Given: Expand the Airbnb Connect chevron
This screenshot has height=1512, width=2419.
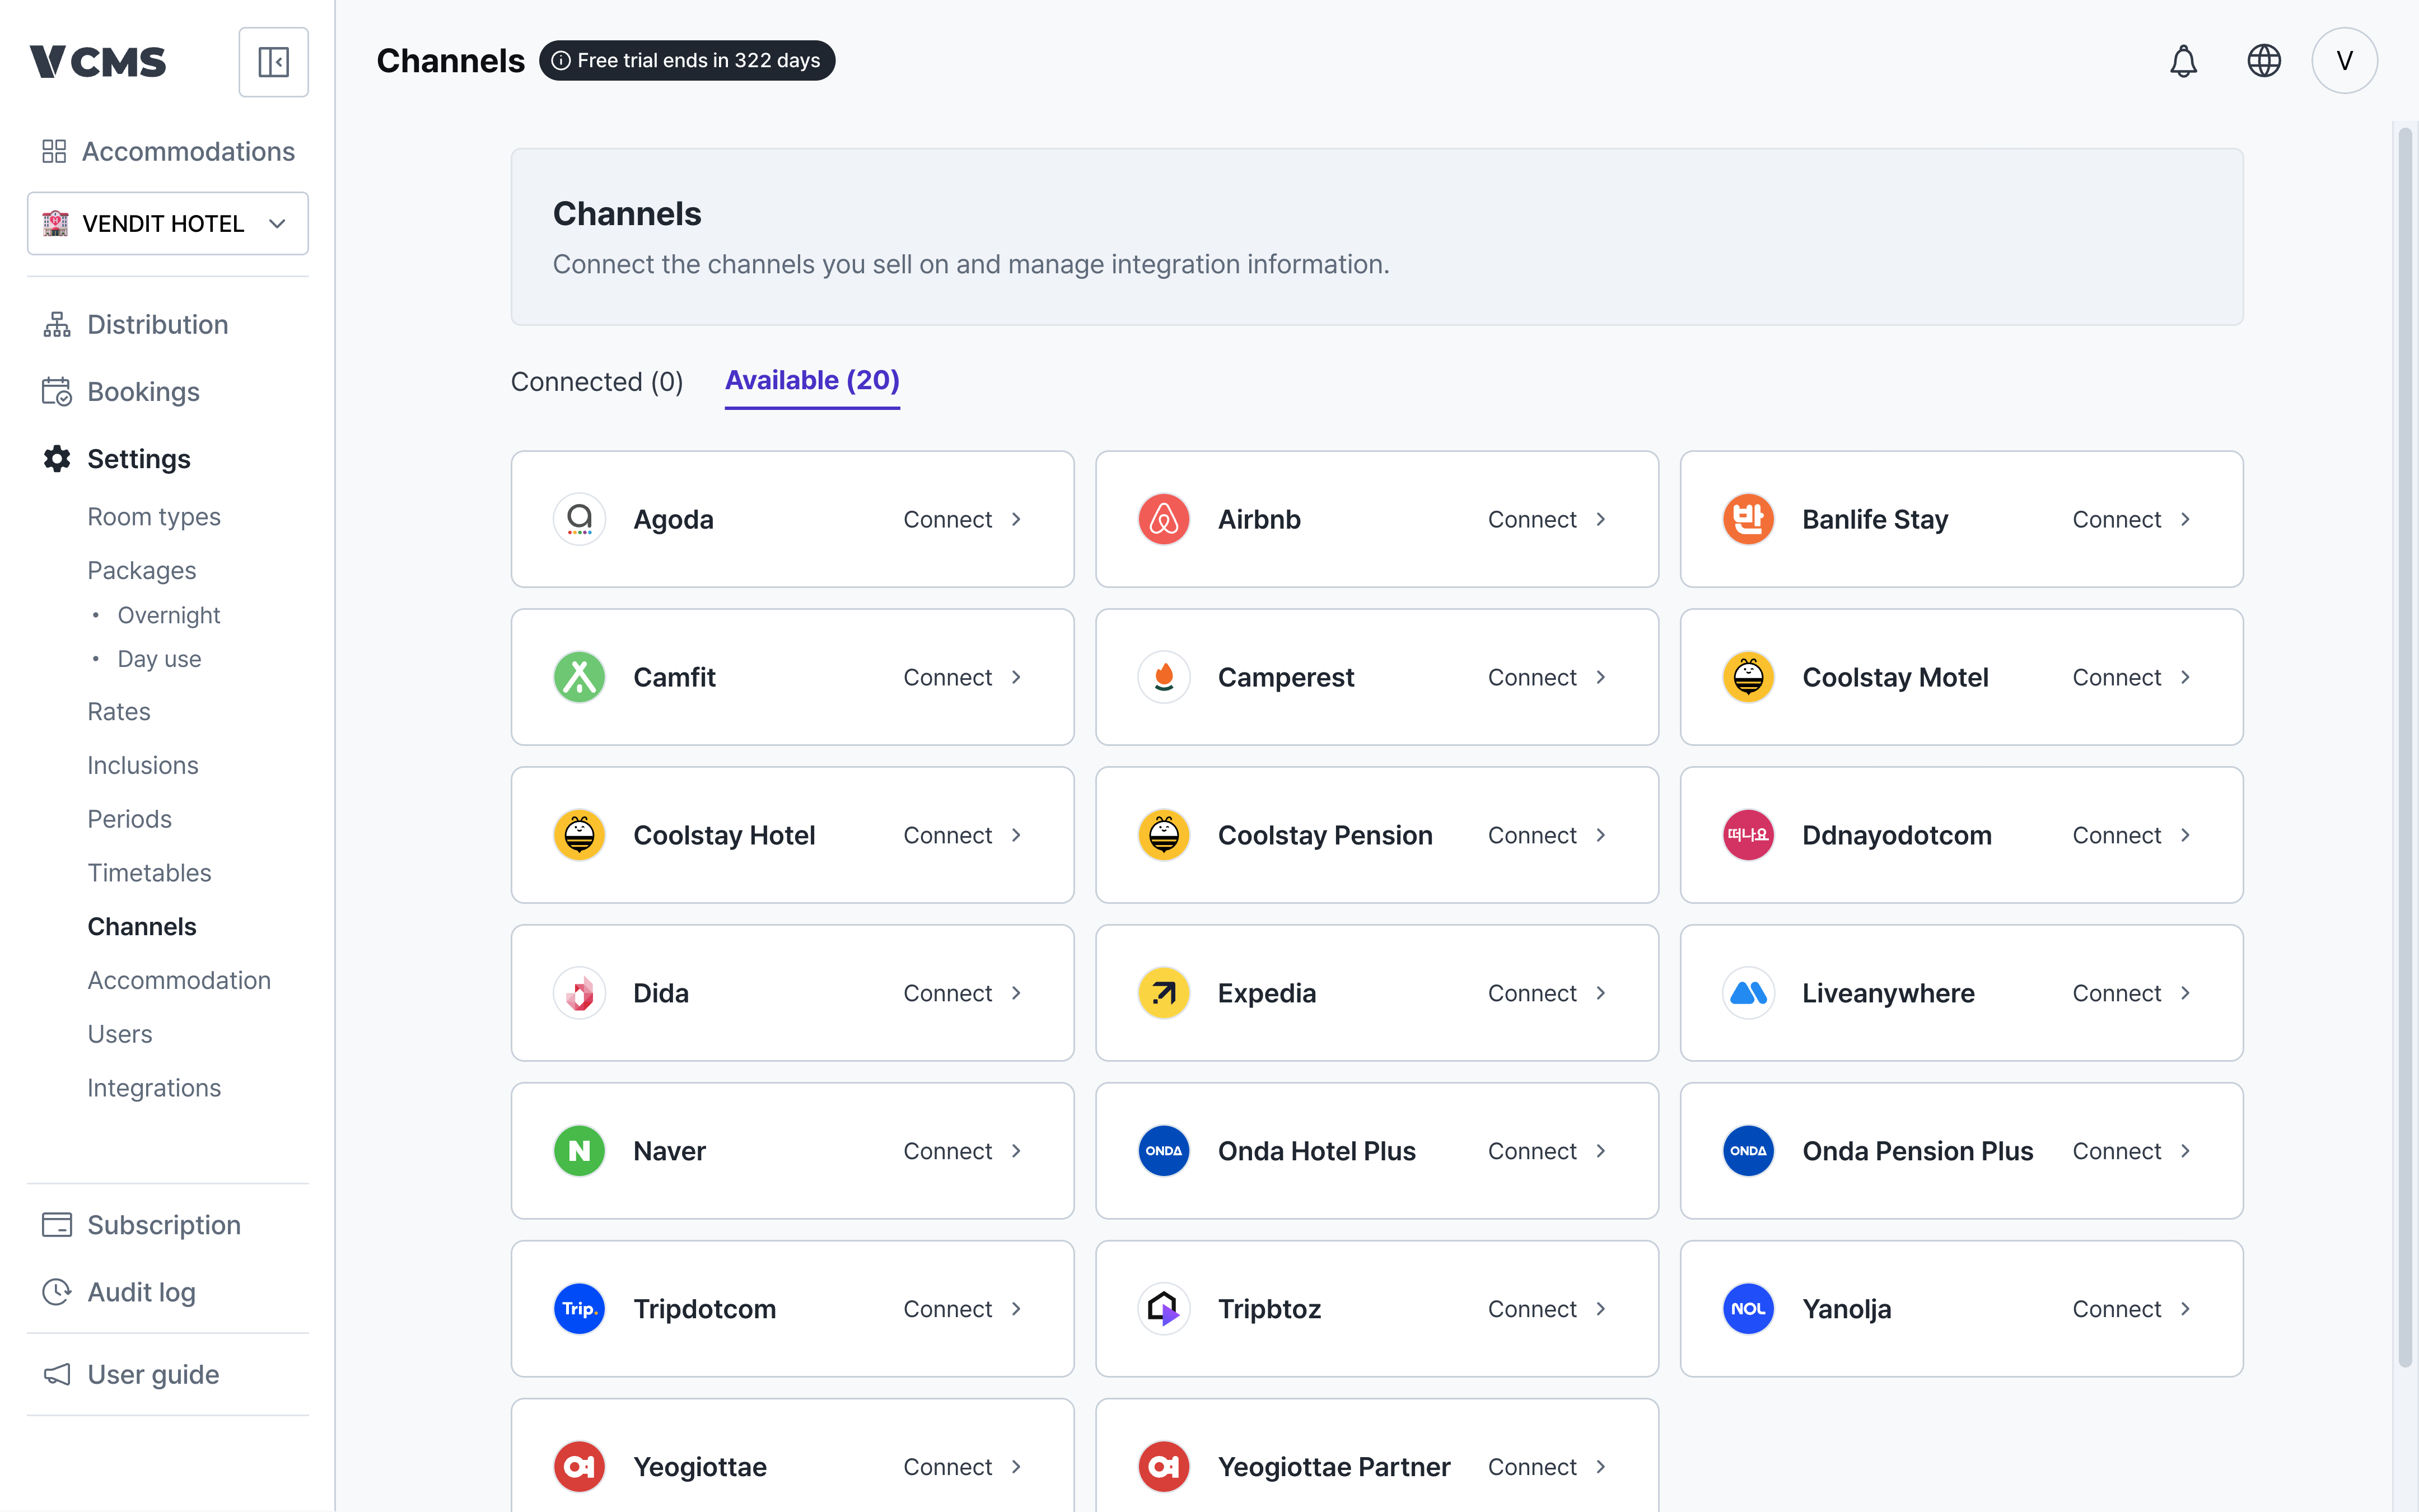Looking at the screenshot, I should pos(1601,519).
